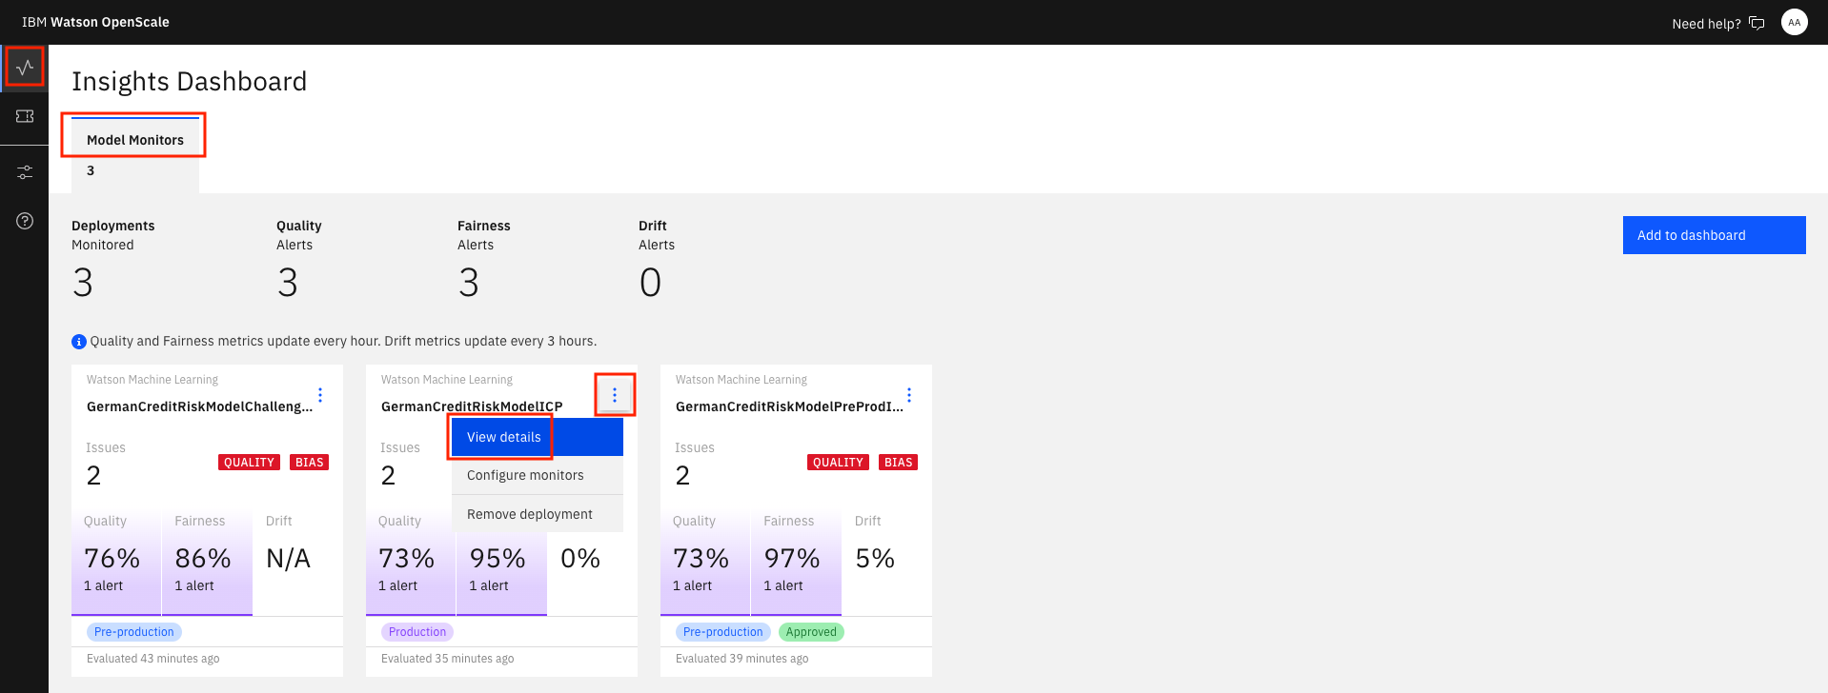Screen dimensions: 1828x693
Task: Click the Add to dashboard button
Action: 1713,235
